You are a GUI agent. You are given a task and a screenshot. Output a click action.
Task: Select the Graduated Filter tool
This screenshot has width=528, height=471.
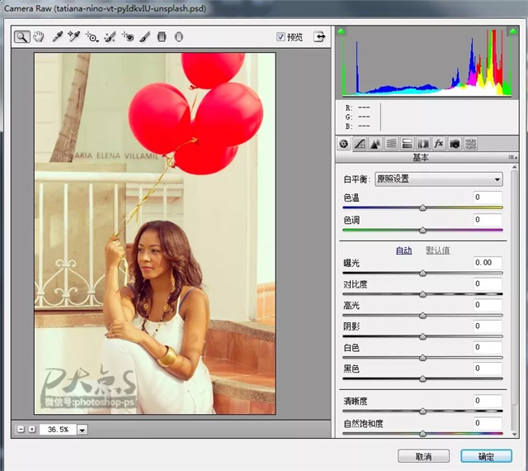[x=162, y=37]
